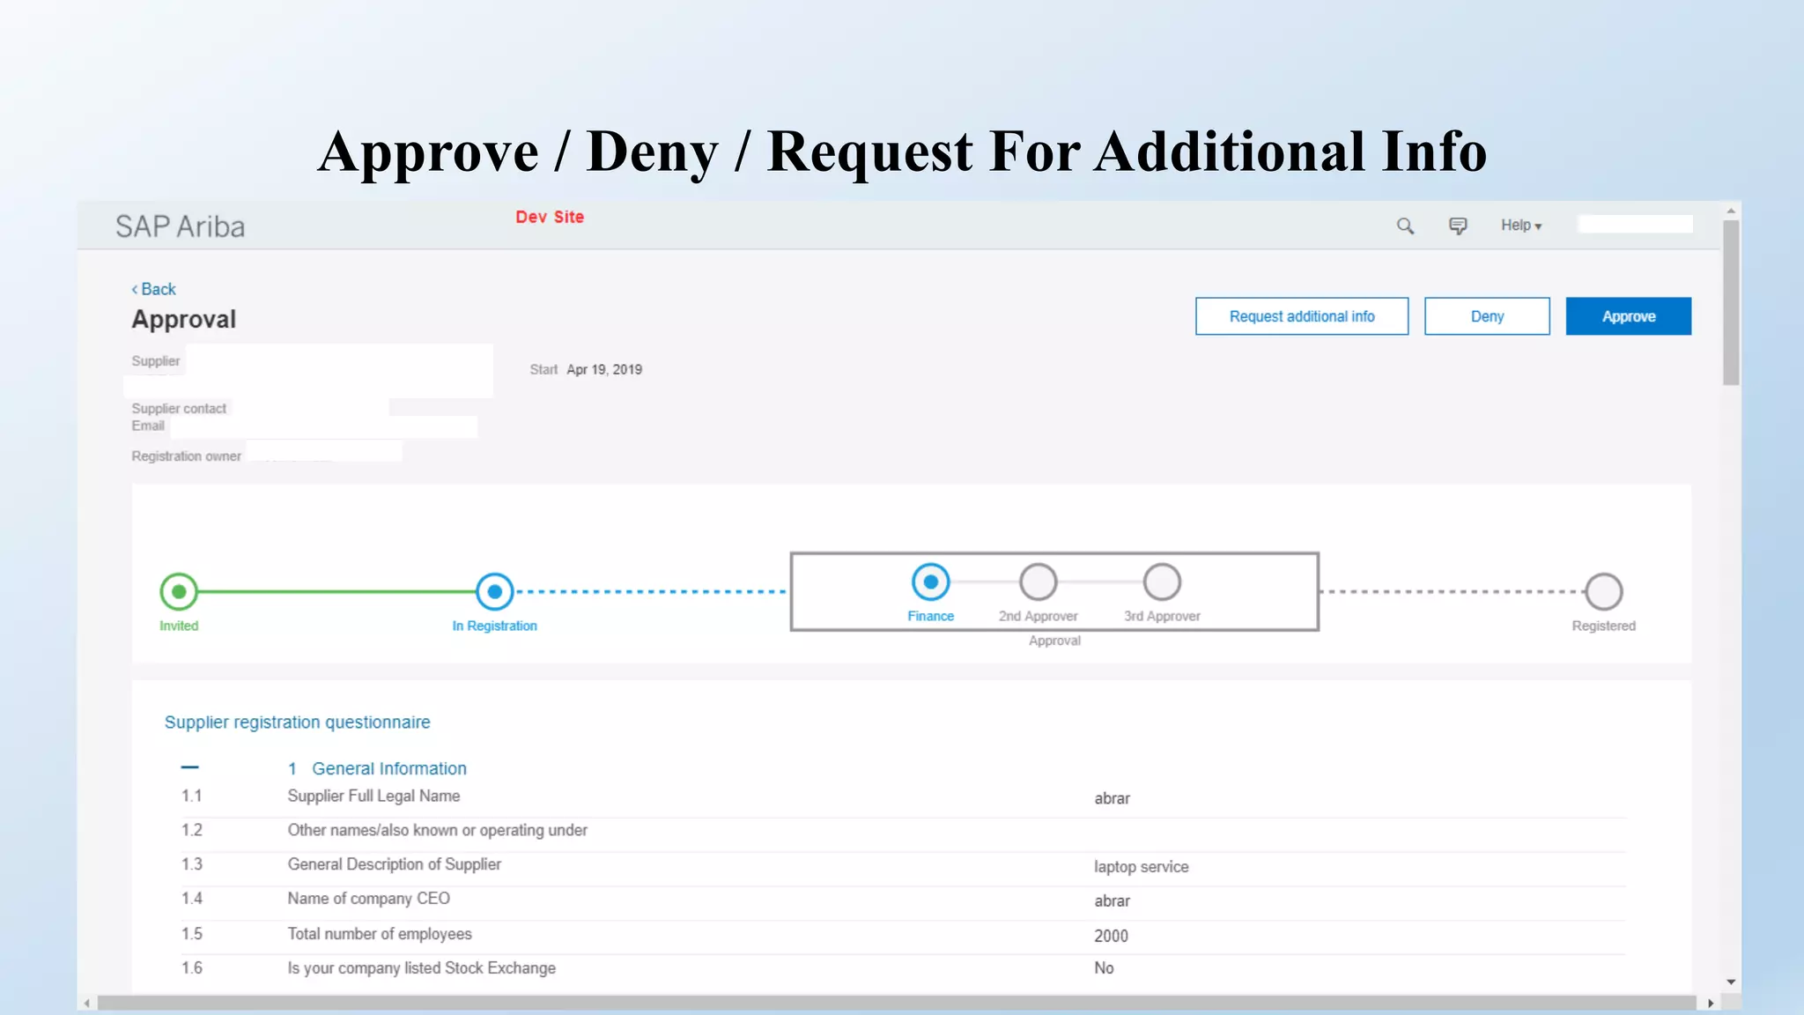1804x1015 pixels.
Task: Select the 3rd Approver step circle
Action: (1162, 582)
